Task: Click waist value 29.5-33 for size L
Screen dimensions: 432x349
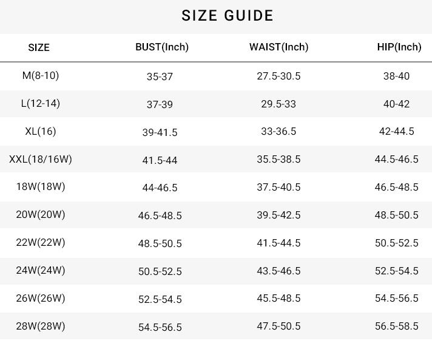Action: (278, 104)
